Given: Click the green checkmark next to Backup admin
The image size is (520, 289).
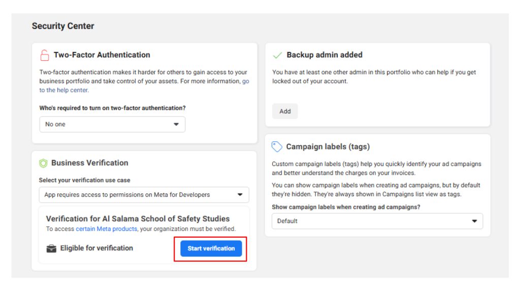Looking at the screenshot, I should (x=277, y=55).
